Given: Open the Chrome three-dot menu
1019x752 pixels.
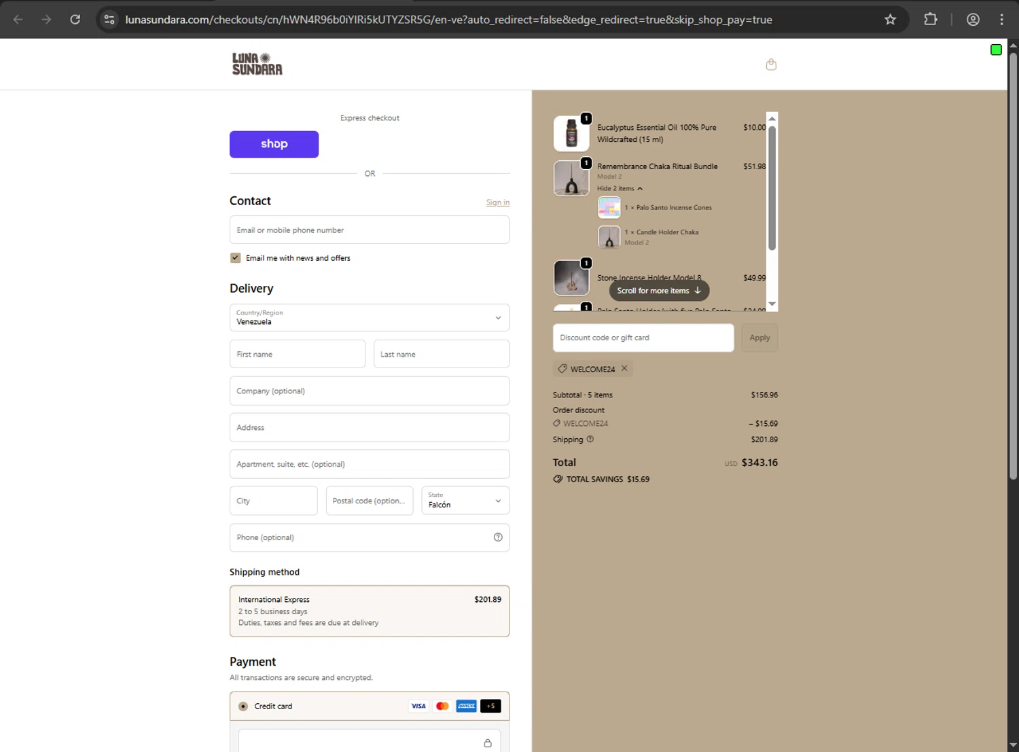Looking at the screenshot, I should [x=1001, y=20].
